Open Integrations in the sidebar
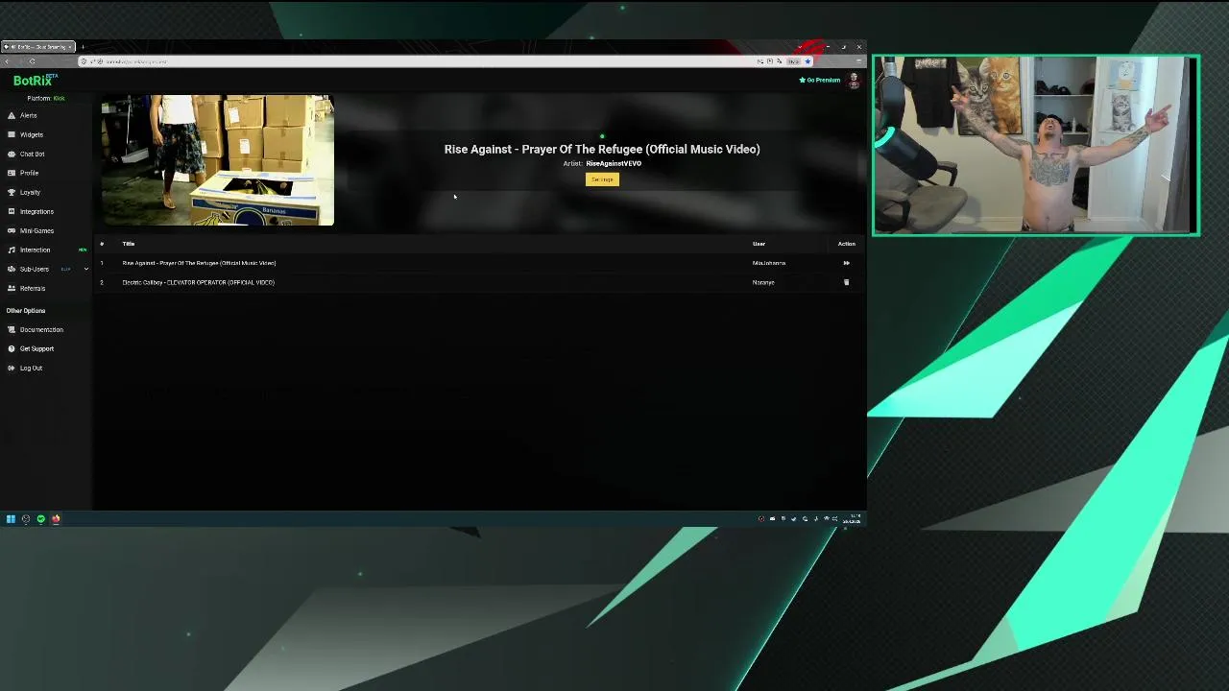 pos(36,211)
